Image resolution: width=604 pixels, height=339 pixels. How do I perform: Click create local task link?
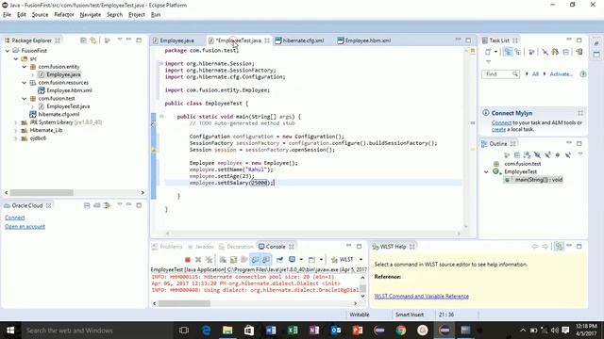click(498, 130)
